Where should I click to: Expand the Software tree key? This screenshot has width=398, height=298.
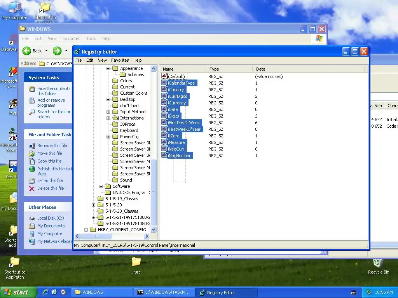coord(101,186)
